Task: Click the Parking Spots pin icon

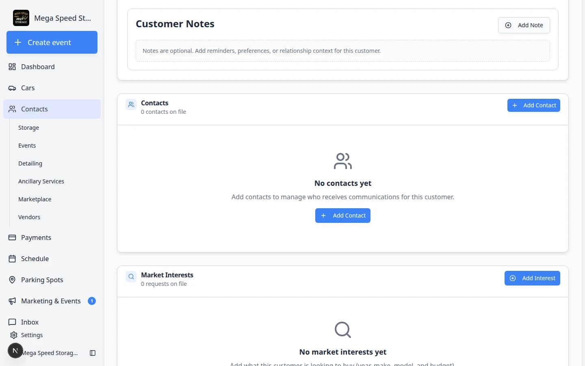Action: coord(12,280)
